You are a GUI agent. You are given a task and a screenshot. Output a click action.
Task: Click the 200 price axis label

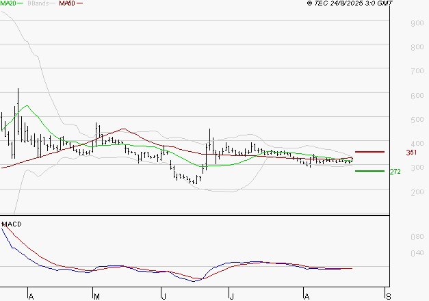point(415,192)
